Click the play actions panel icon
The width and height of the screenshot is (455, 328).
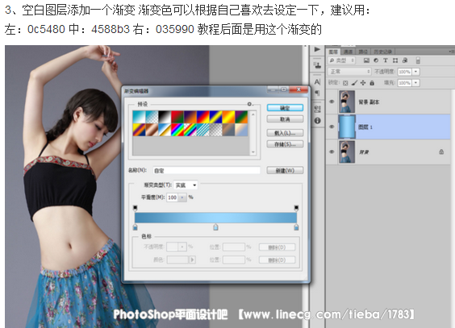tap(317, 49)
